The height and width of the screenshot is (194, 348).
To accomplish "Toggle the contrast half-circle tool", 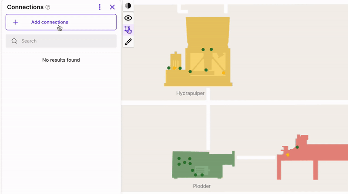I will click(128, 6).
